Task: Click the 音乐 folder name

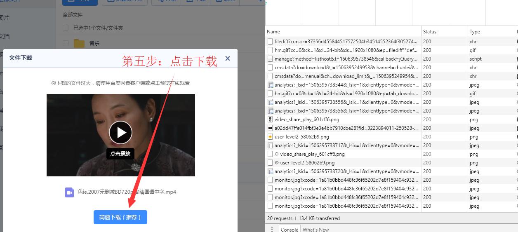Action: click(94, 43)
